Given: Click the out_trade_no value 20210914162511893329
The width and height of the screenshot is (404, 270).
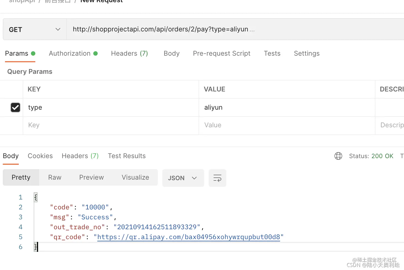Looking at the screenshot, I should 157,227.
